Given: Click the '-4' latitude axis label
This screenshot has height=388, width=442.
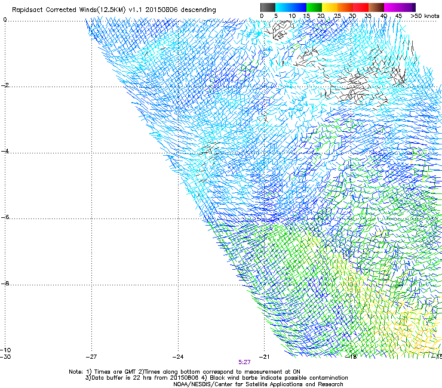Looking at the screenshot, I should (x=5, y=151).
